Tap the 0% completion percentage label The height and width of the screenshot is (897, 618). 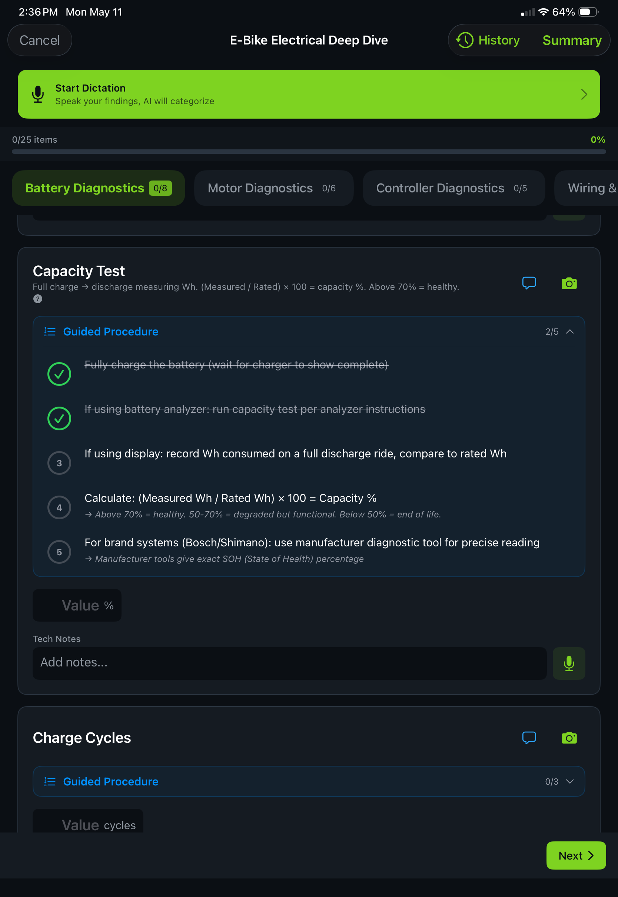tap(598, 140)
